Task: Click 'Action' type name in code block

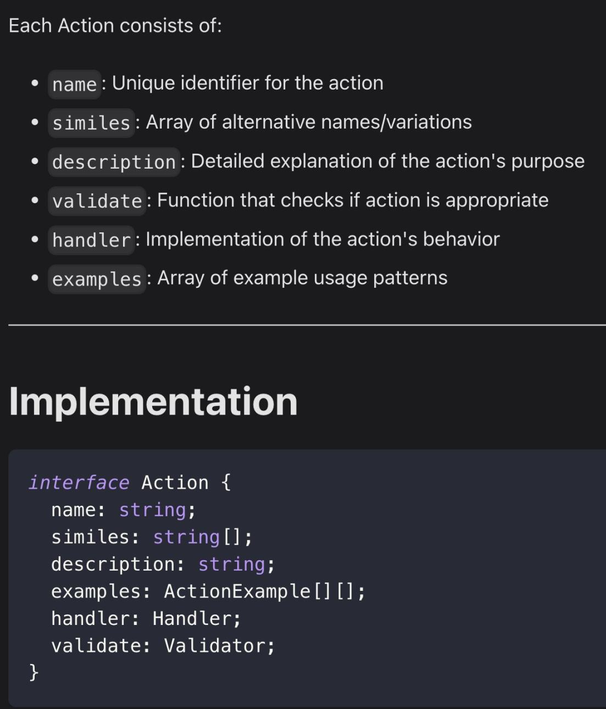Action: tap(175, 483)
